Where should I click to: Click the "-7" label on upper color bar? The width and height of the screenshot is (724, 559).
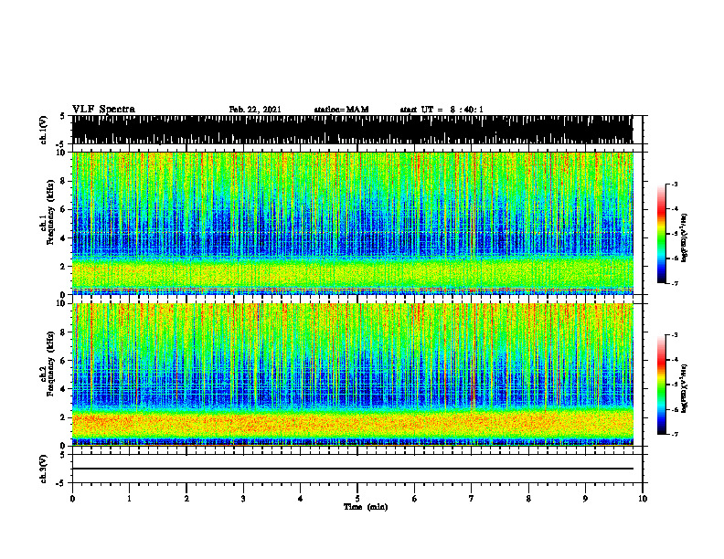pyautogui.click(x=675, y=283)
